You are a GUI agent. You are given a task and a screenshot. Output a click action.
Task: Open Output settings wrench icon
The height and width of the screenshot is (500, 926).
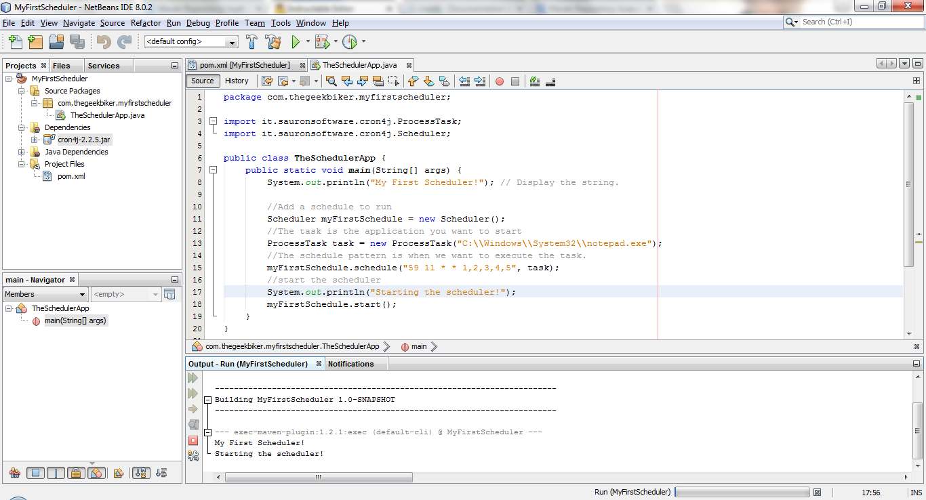coord(193,456)
